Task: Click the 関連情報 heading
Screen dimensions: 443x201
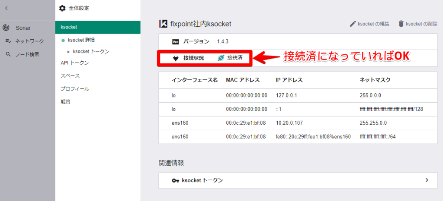Action: click(171, 163)
